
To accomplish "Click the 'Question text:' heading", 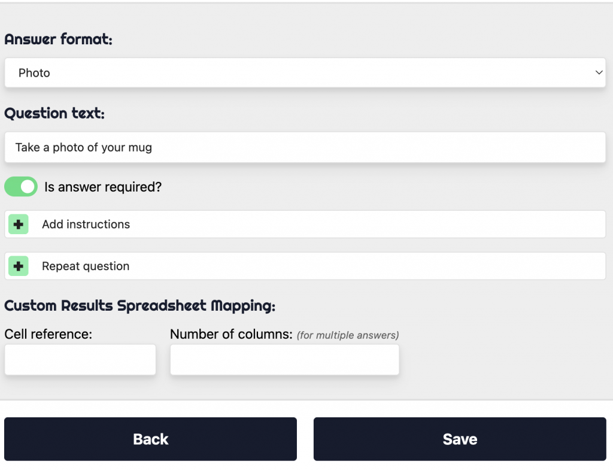I will pos(54,113).
